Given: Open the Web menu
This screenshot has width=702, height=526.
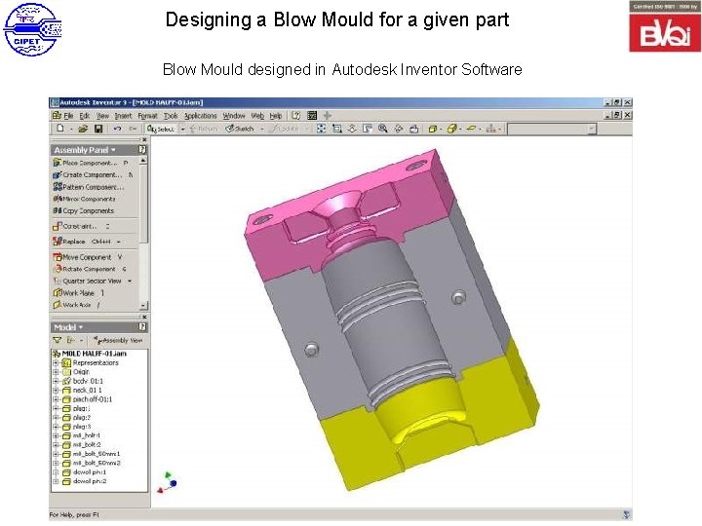Looking at the screenshot, I should 257,116.
